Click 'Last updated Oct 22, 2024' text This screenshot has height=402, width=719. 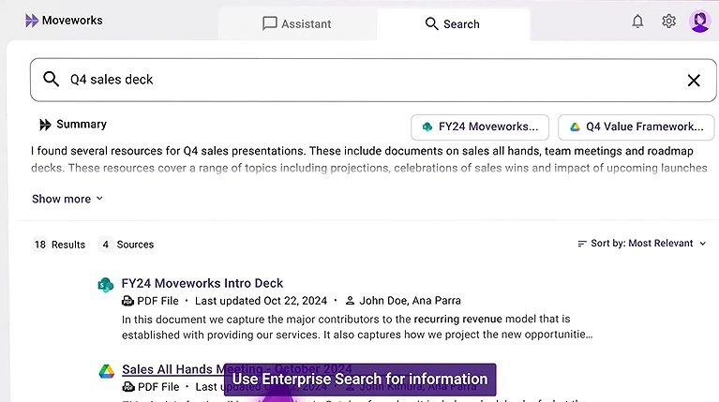pos(261,301)
